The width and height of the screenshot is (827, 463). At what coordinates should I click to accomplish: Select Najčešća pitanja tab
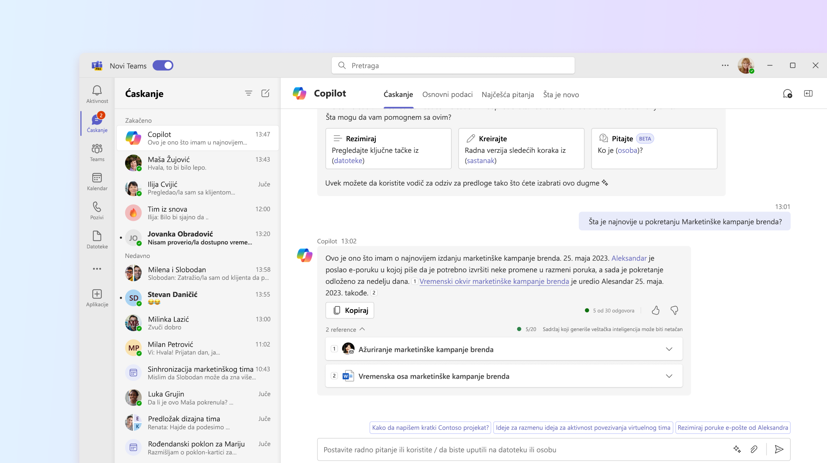tap(507, 94)
